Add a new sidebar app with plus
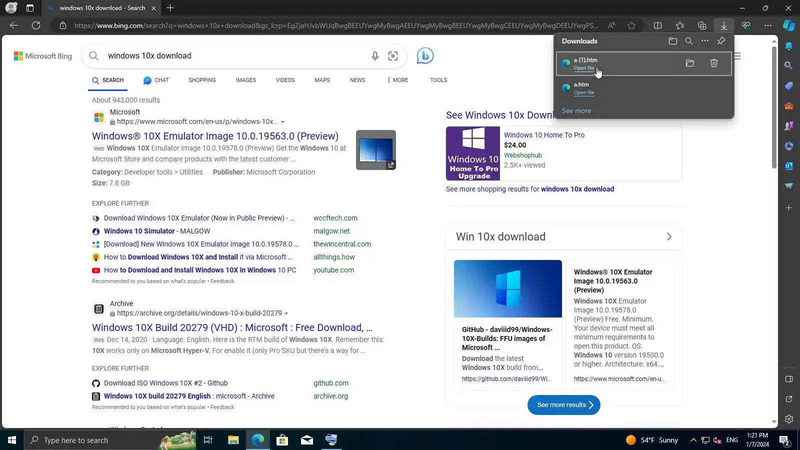 [789, 207]
